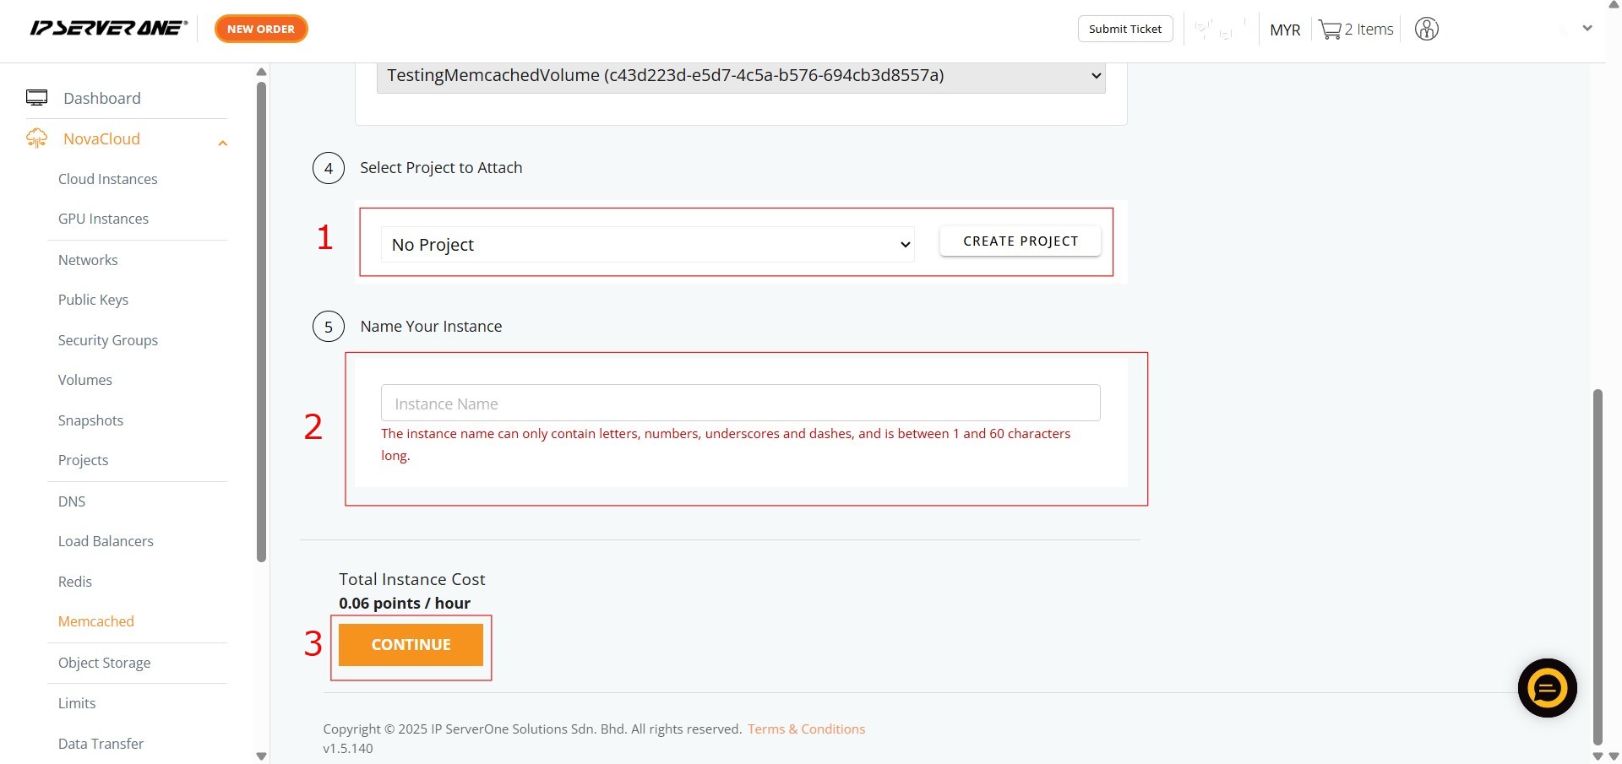Open the live chat bubble
Screen dimensions: 1622x764
coord(1547,688)
